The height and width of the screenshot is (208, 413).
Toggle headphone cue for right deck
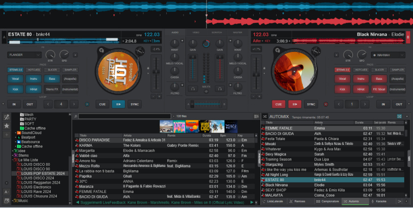tap(220, 89)
